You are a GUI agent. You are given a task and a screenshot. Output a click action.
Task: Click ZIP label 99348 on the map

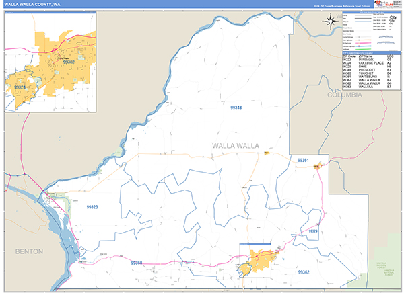(236, 108)
